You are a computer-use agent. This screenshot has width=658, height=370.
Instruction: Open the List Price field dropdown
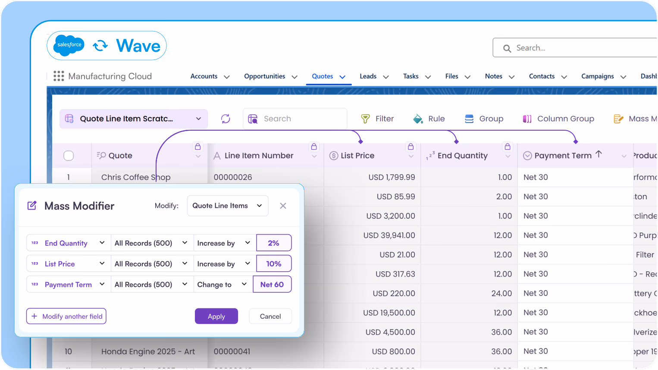69,263
